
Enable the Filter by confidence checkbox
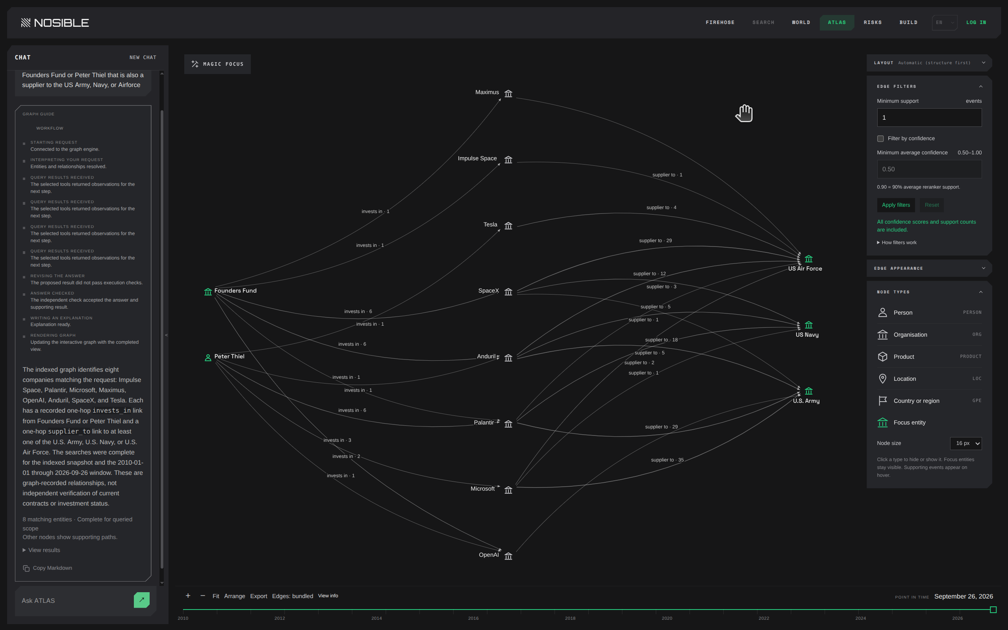[880, 139]
